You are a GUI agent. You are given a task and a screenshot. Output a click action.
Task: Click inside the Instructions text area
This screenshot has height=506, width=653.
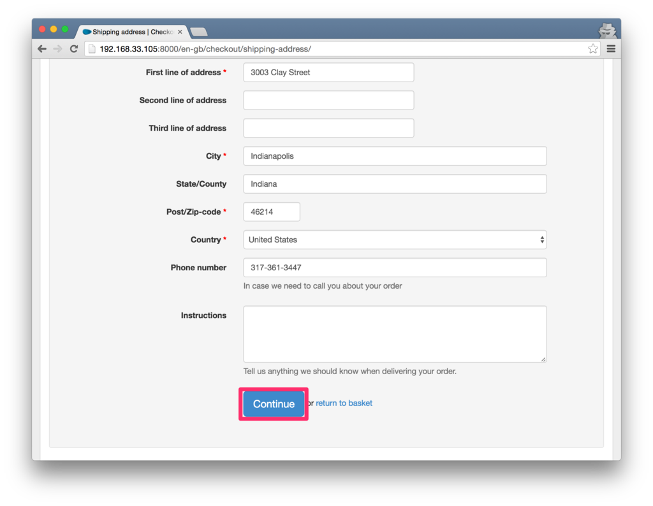click(x=395, y=334)
